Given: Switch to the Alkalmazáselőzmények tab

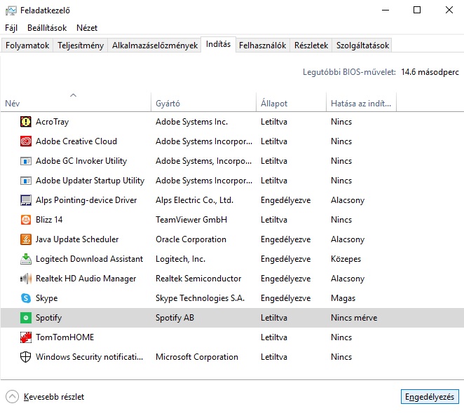Looking at the screenshot, I should pos(155,45).
